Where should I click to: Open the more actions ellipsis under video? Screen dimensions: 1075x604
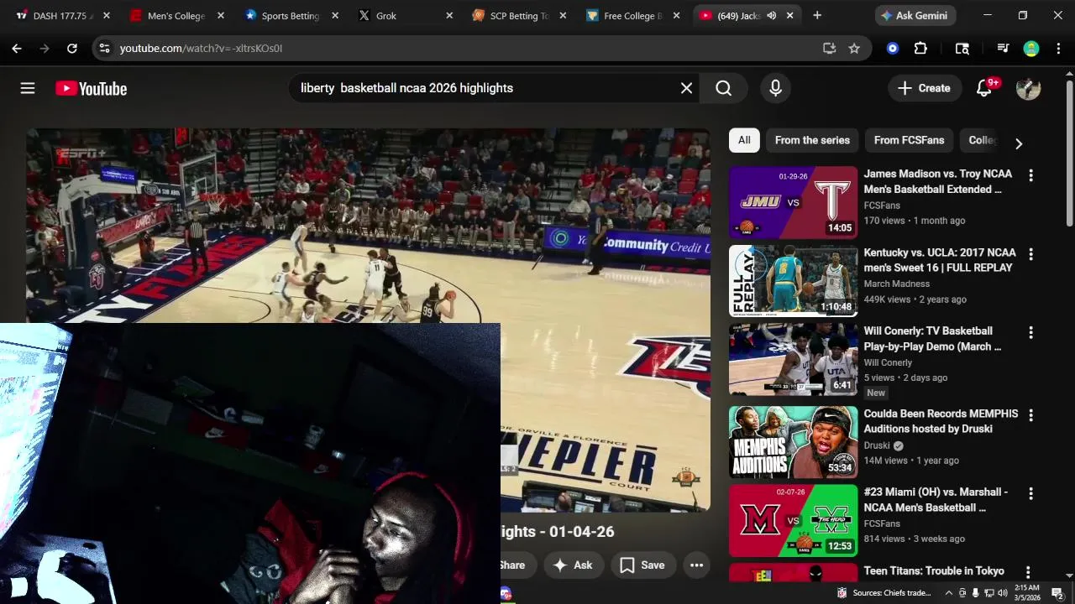point(696,565)
